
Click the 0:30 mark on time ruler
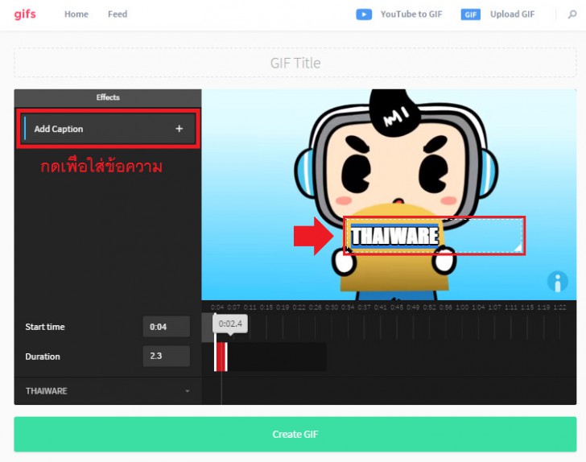coord(332,307)
